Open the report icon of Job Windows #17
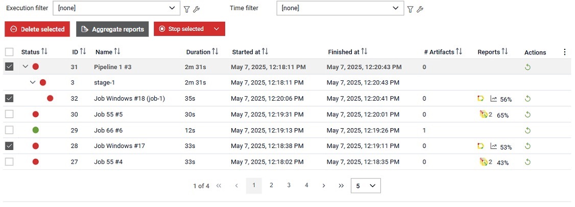The width and height of the screenshot is (575, 207). [x=481, y=146]
